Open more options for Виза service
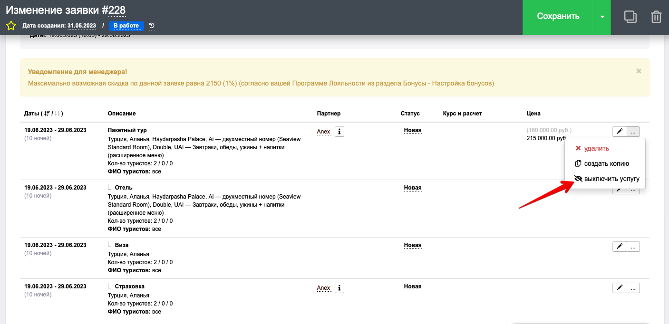The height and width of the screenshot is (324, 669). pyautogui.click(x=633, y=247)
